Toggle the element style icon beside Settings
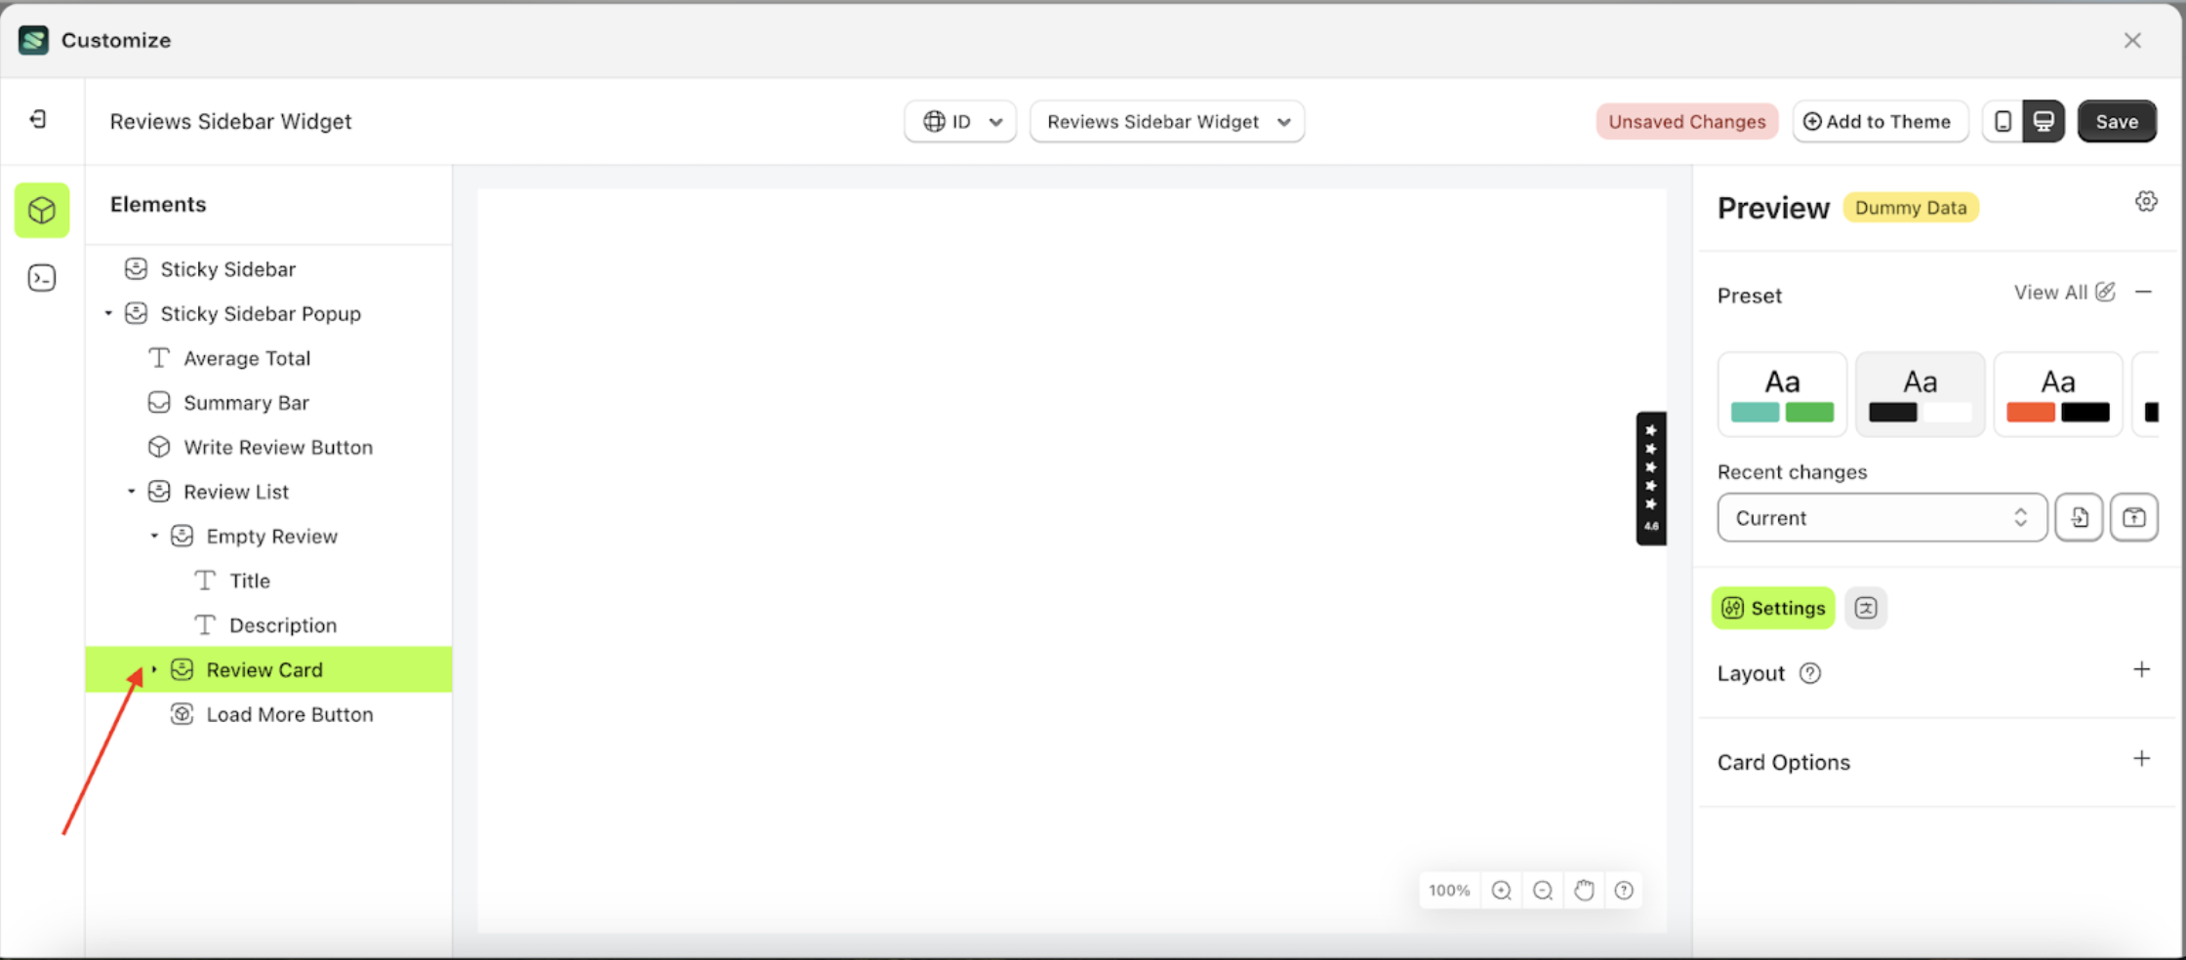The image size is (2186, 960). point(1865,607)
